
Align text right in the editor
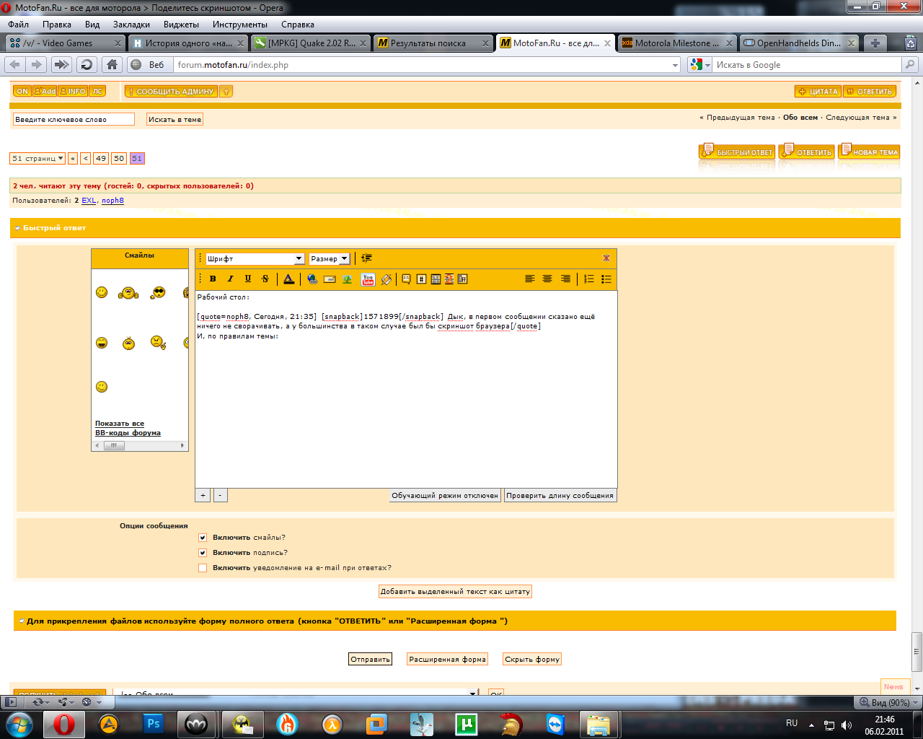pyautogui.click(x=565, y=279)
